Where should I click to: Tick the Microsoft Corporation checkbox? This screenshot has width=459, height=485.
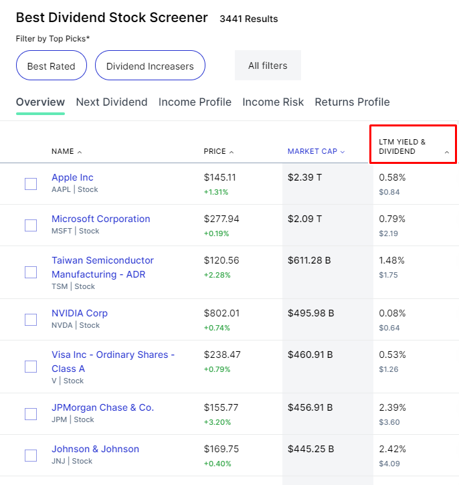pyautogui.click(x=31, y=225)
